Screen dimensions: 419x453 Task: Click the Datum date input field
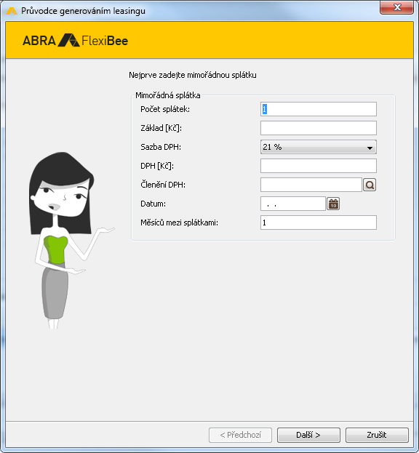[293, 204]
